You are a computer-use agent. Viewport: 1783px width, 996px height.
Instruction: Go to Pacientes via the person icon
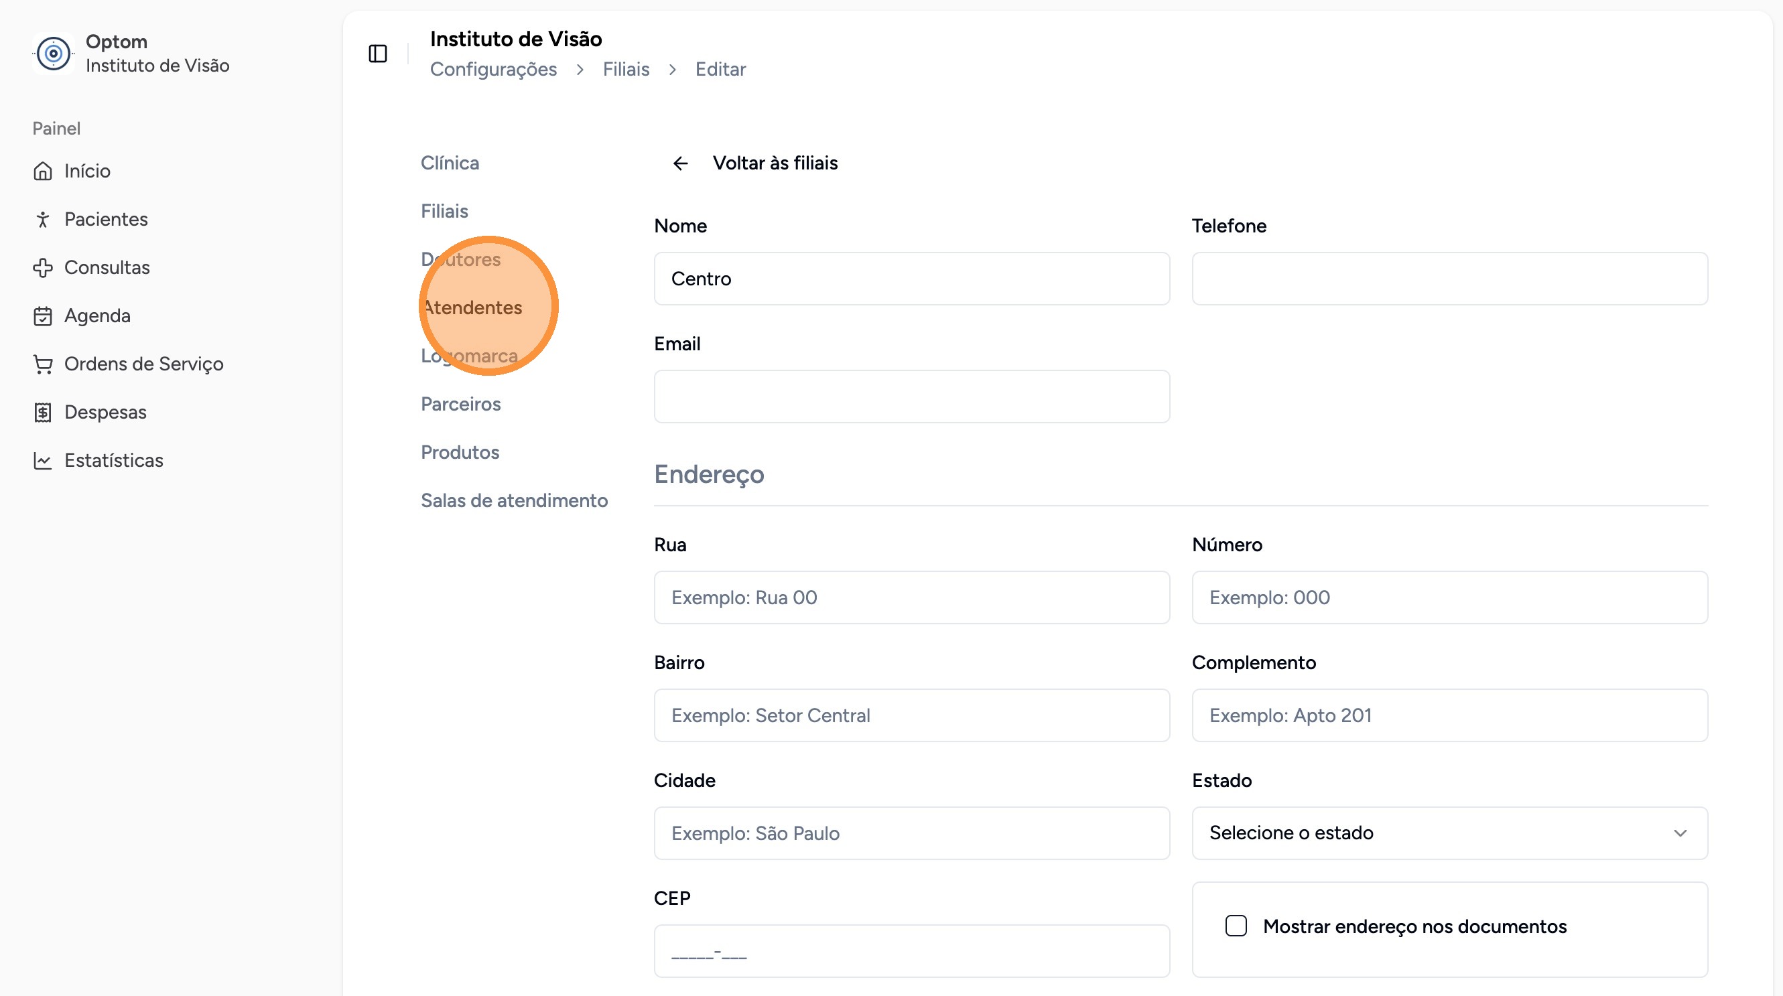[43, 219]
